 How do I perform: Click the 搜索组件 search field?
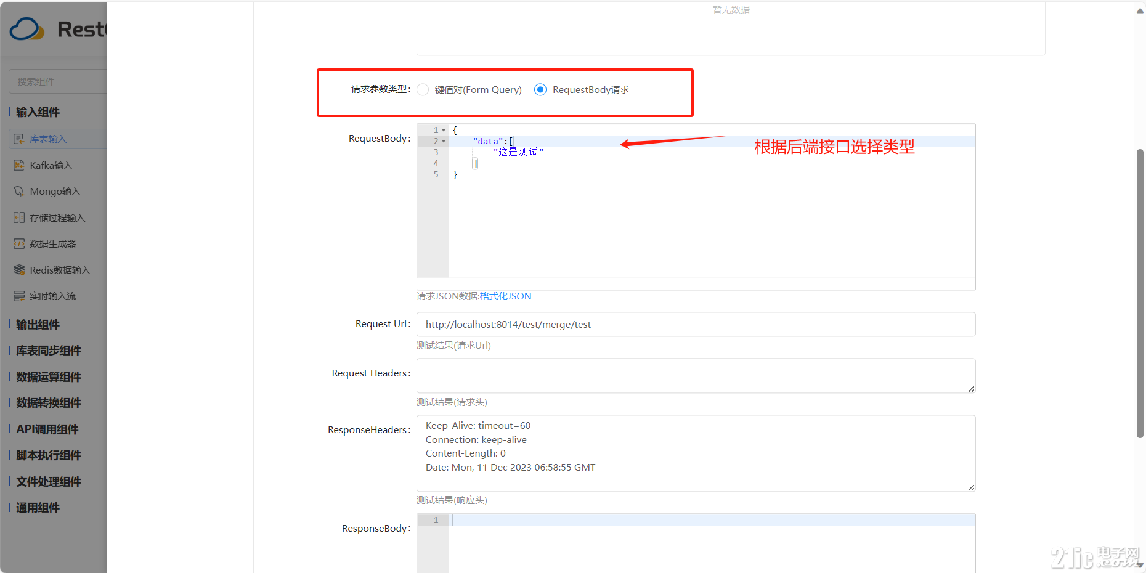58,81
